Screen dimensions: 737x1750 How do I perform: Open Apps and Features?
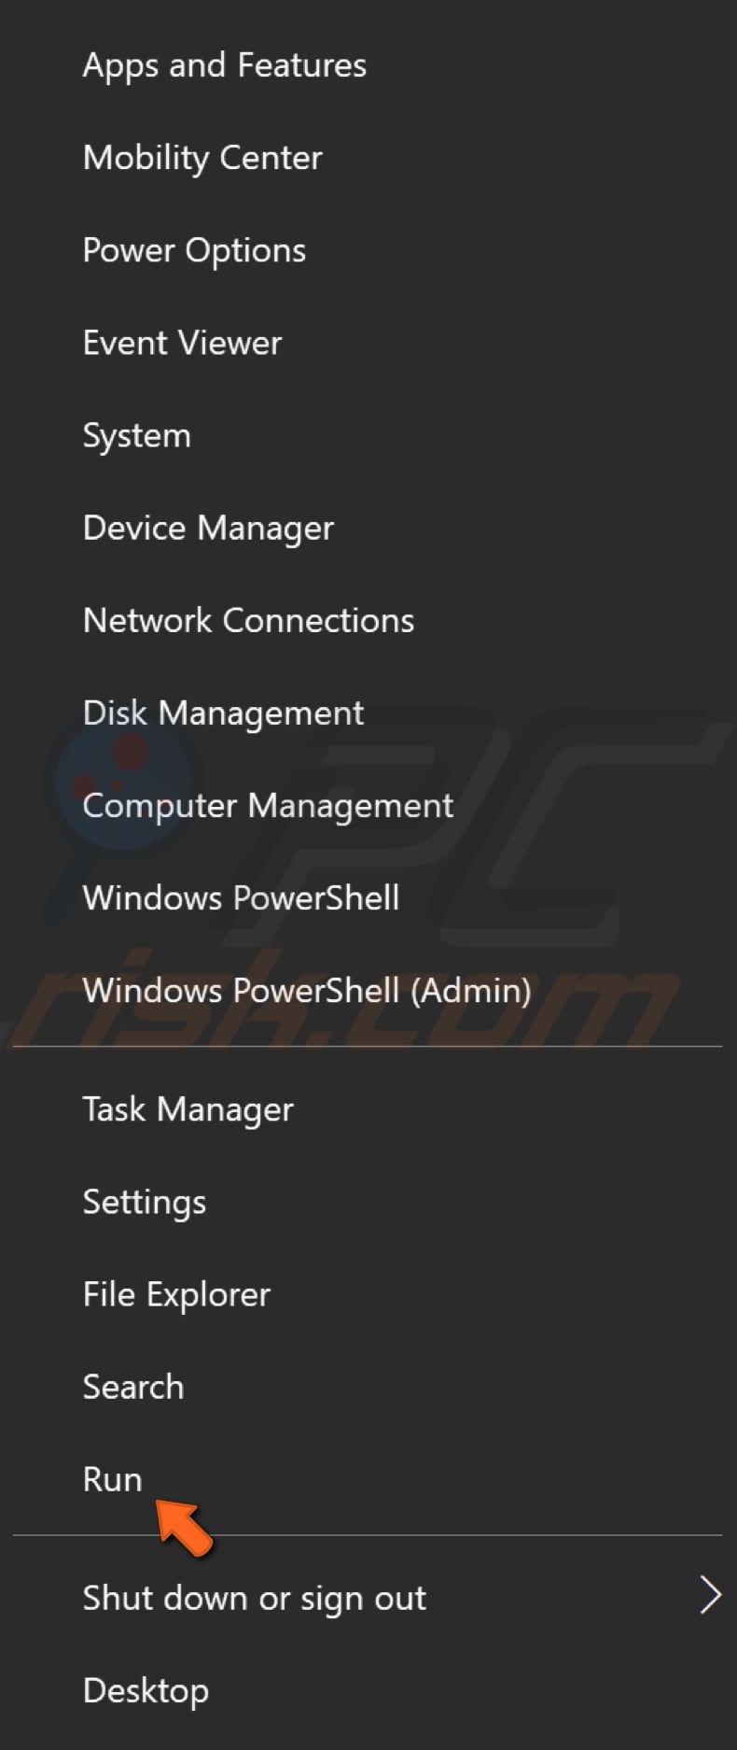pyautogui.click(x=224, y=64)
